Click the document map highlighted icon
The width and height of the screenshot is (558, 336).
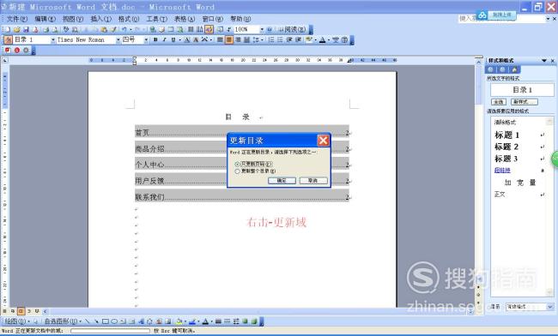coord(209,29)
